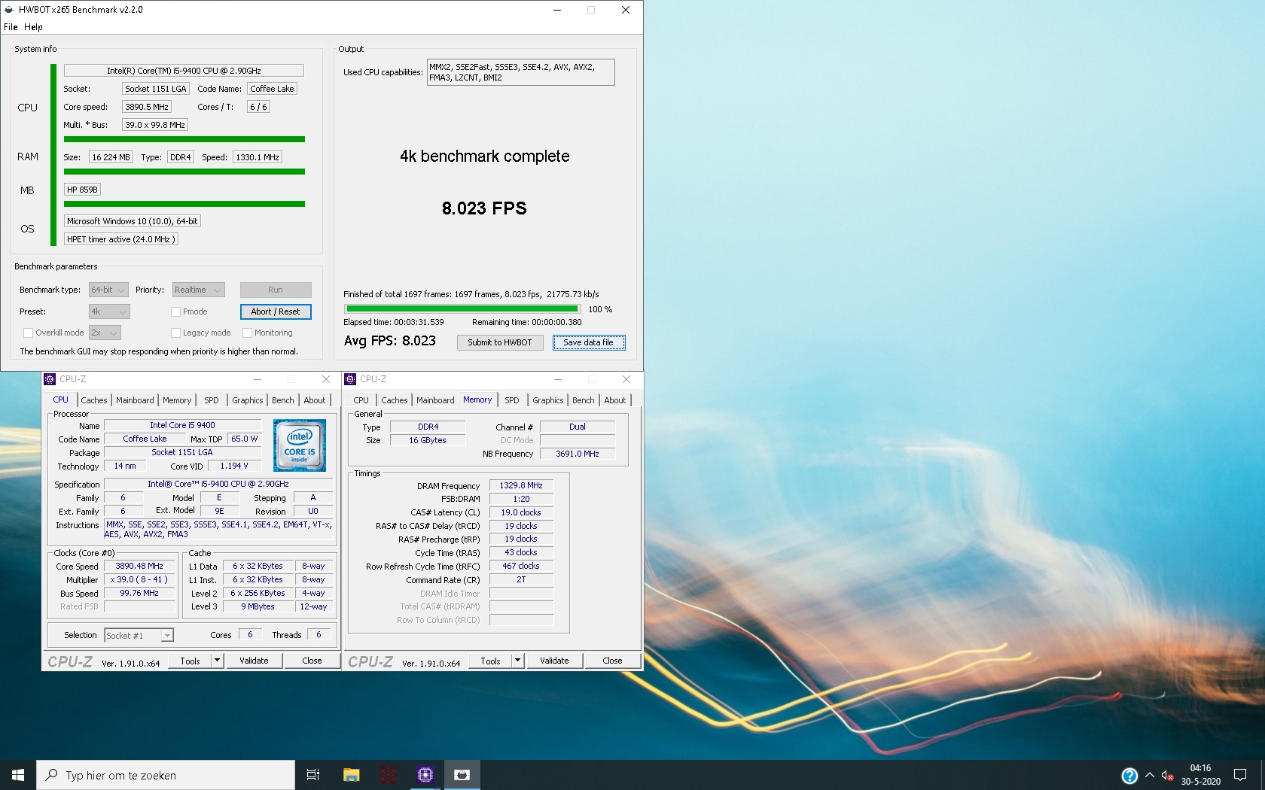Image resolution: width=1265 pixels, height=790 pixels.
Task: Switch to CPU-Z via taskbar icon
Action: [425, 775]
